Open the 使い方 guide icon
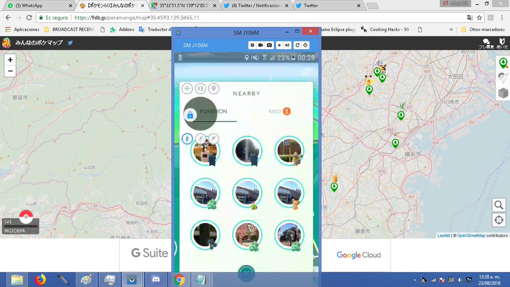510x287 pixels. 502,43
